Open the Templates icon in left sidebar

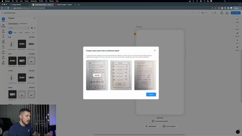click(3, 25)
